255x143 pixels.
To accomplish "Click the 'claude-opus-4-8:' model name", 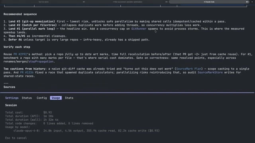I will click(x=27, y=131).
